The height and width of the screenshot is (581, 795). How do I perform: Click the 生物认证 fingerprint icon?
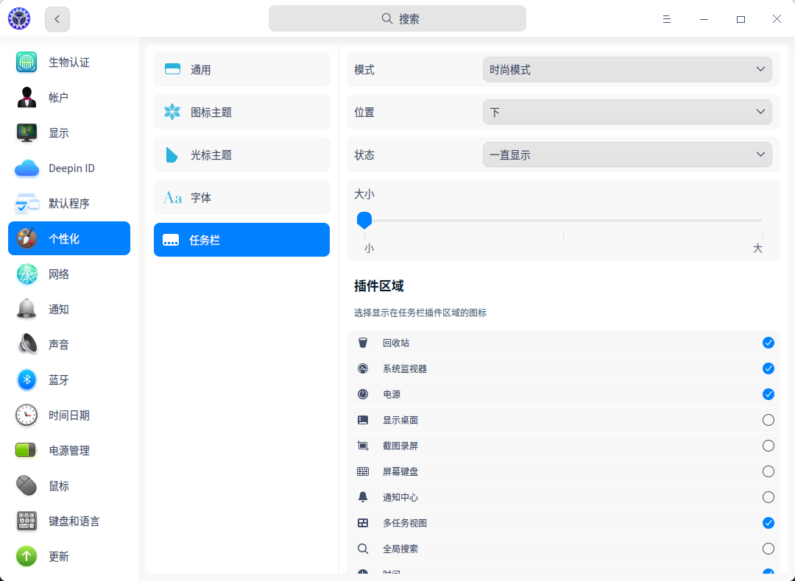tap(26, 63)
